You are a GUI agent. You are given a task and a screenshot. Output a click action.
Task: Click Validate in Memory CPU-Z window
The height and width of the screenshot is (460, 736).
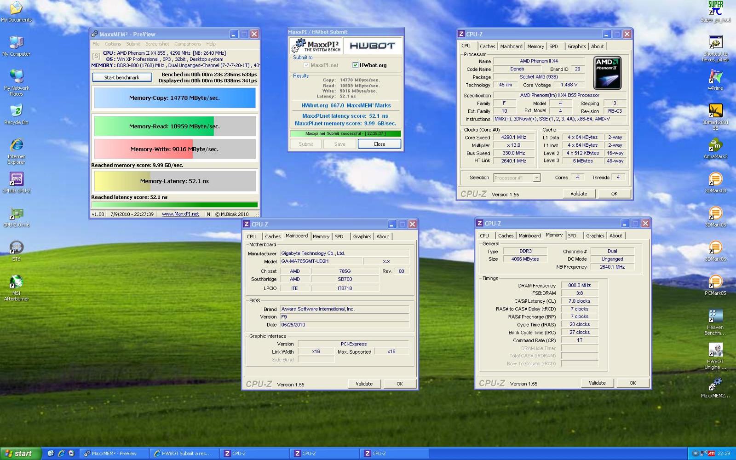point(597,383)
